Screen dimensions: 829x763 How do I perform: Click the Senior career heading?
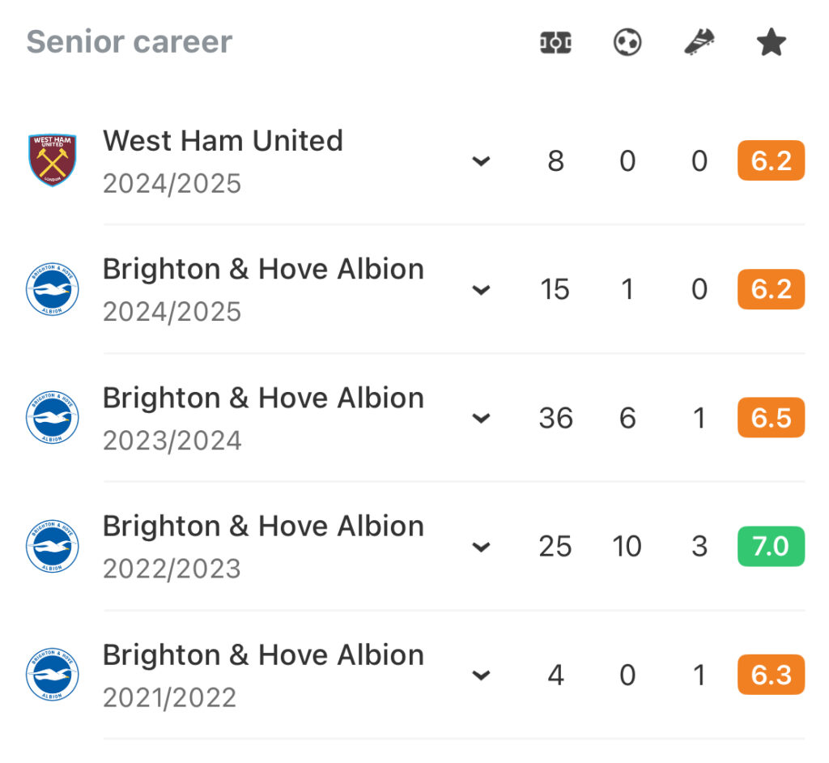(130, 42)
